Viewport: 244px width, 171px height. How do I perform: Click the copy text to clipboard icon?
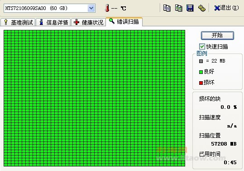pos(167,8)
